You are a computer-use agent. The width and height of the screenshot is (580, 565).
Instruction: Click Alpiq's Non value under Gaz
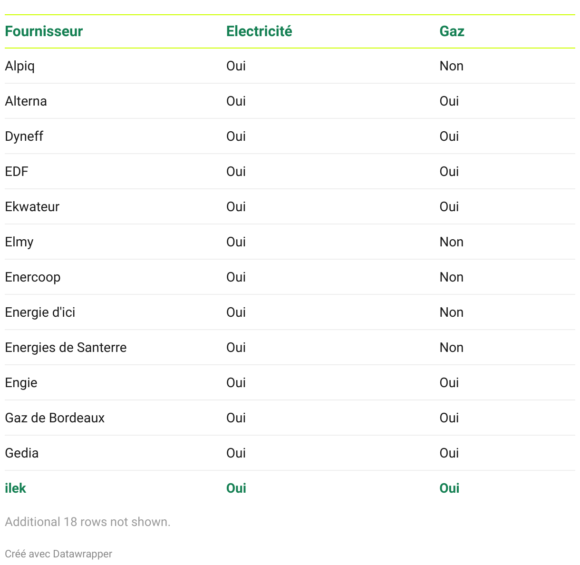[451, 66]
